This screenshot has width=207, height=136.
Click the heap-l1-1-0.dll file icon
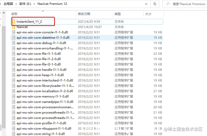(14, 75)
